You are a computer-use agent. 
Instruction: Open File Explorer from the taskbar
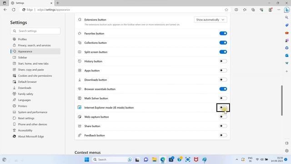click(154, 159)
